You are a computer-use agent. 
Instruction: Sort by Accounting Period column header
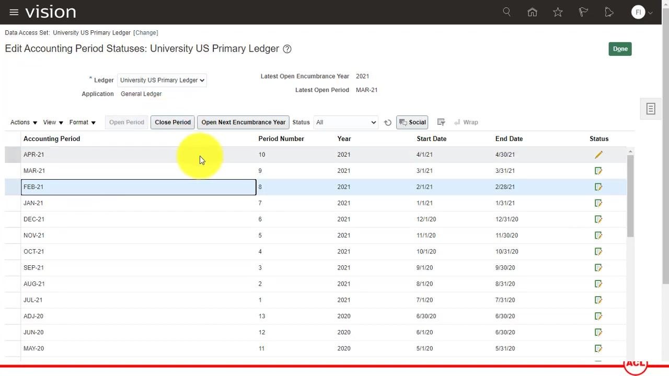coord(52,139)
